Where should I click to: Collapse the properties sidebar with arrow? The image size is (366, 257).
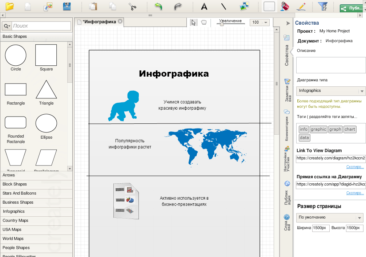point(288,23)
